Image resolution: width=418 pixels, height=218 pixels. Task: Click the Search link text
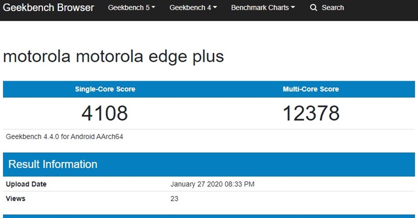tap(332, 8)
